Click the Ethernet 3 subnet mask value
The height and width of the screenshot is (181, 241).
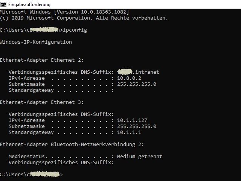coord(137,126)
